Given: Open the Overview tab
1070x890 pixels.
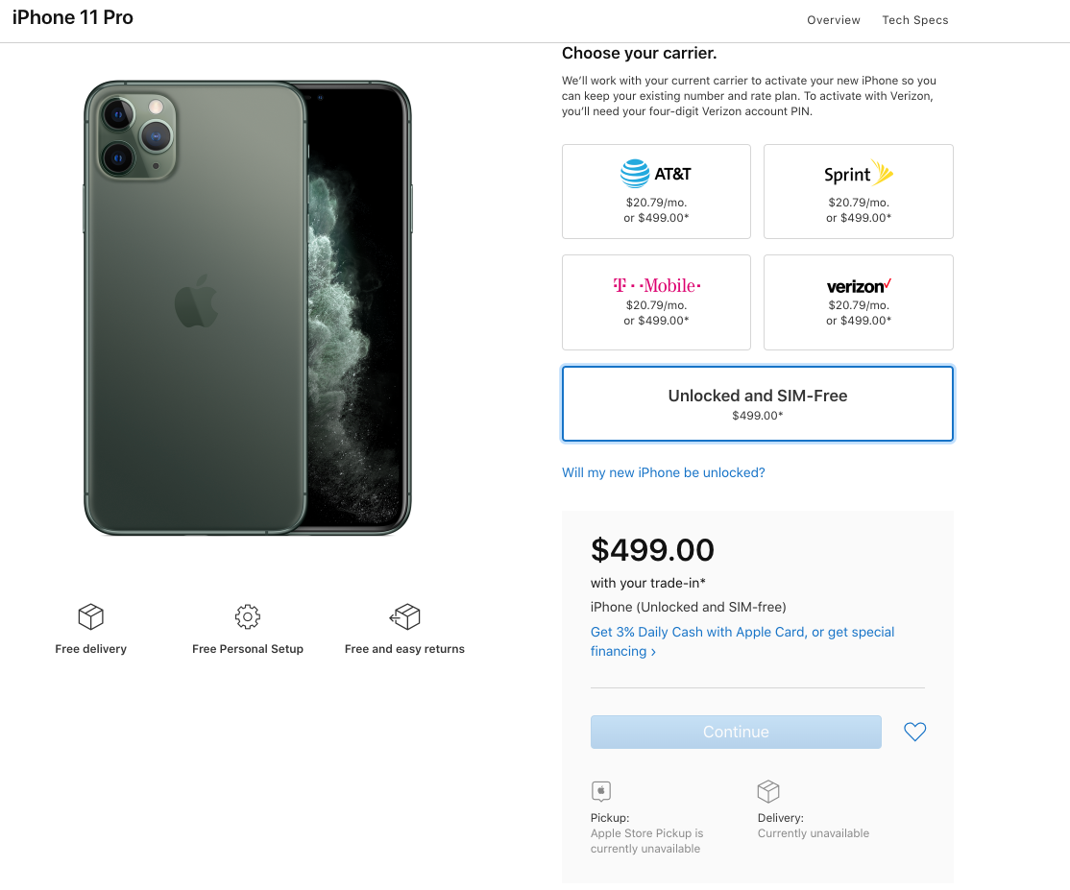Looking at the screenshot, I should (x=833, y=20).
